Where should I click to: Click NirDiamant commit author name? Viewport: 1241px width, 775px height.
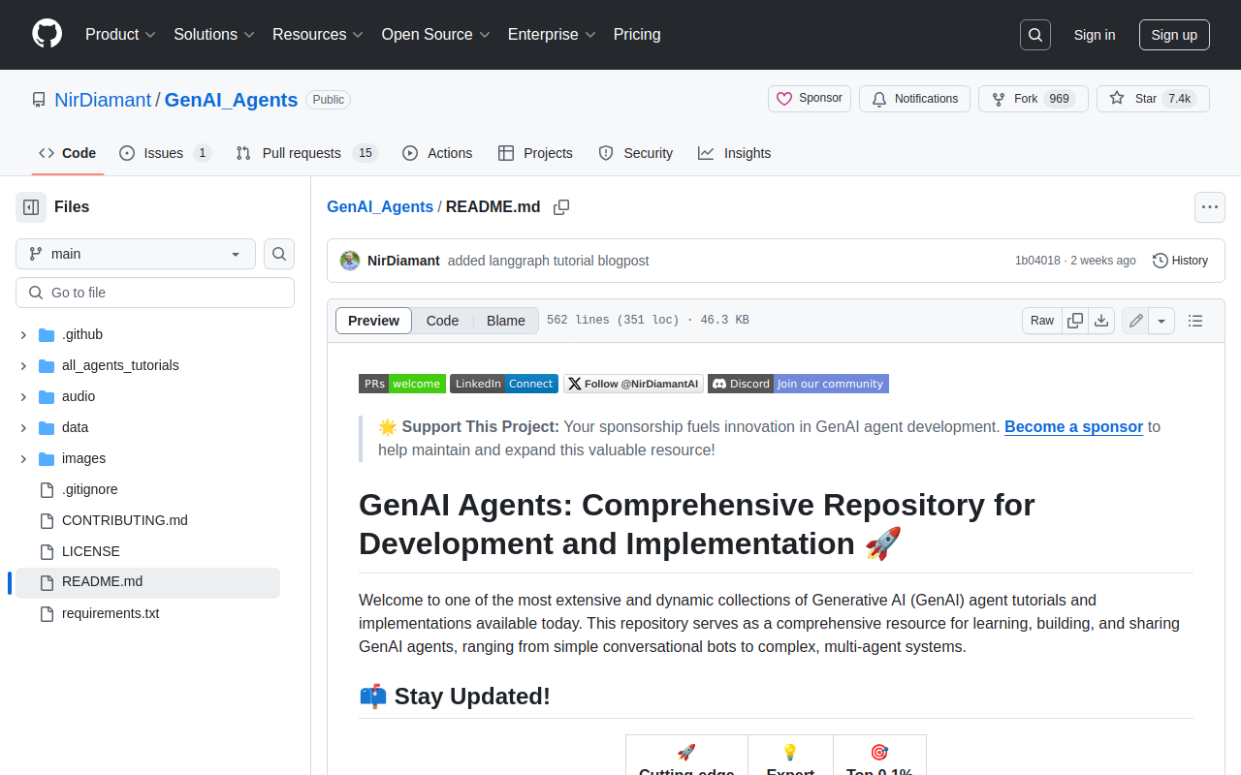click(x=403, y=261)
